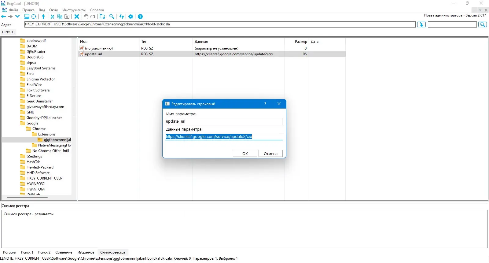Viewport: 489px width, 263px height.
Task: Go forward with the right arrow icon
Action: 10,17
